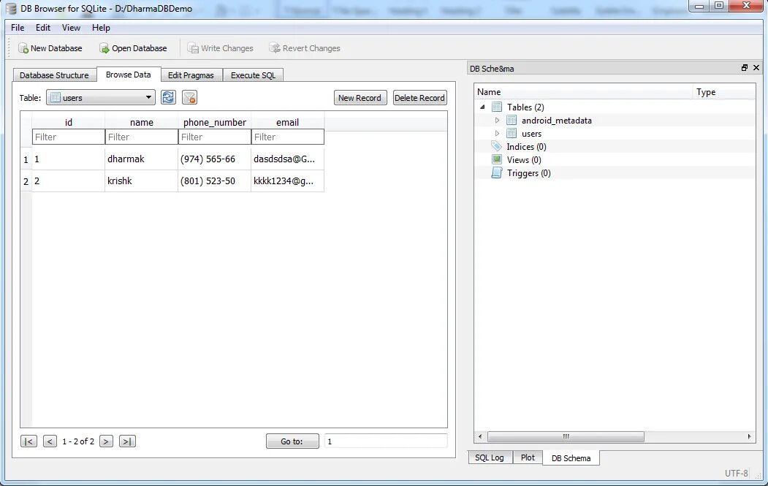Select the dasdsdsa@G... email cell
The image size is (768, 486).
[x=287, y=159]
